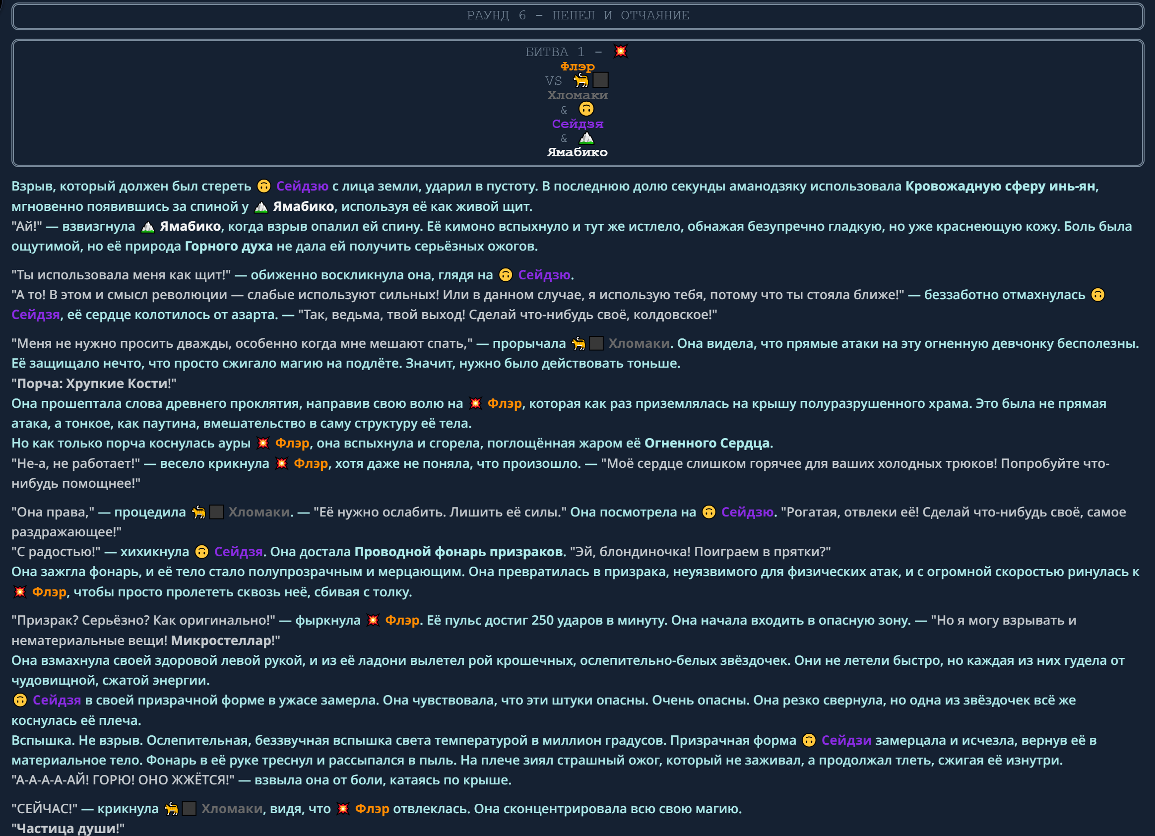
Task: Click orange 'Флэр' before 'отвлеклась'
Action: click(372, 809)
